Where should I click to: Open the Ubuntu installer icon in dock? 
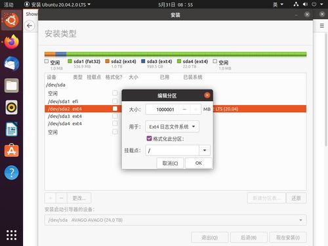(11, 20)
